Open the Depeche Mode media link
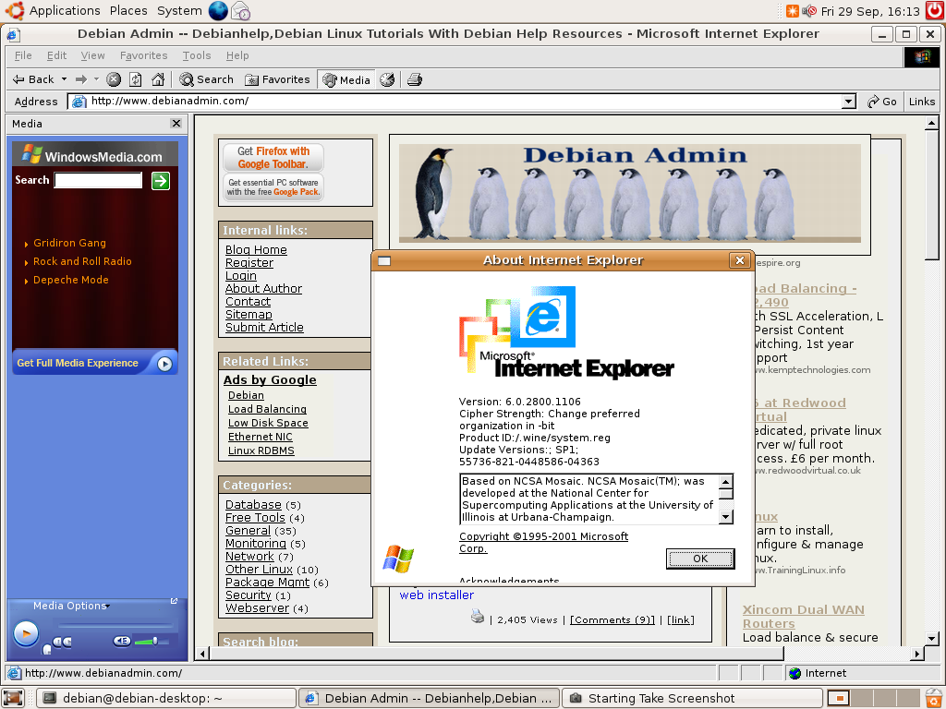 click(x=70, y=280)
